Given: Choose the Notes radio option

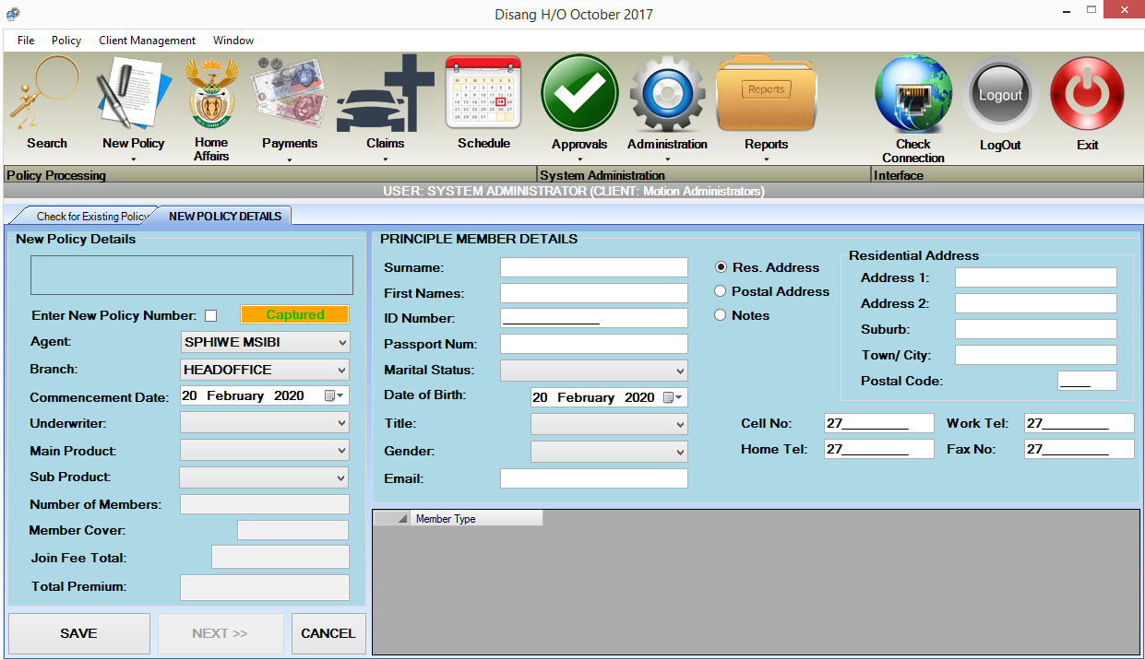Looking at the screenshot, I should point(720,314).
